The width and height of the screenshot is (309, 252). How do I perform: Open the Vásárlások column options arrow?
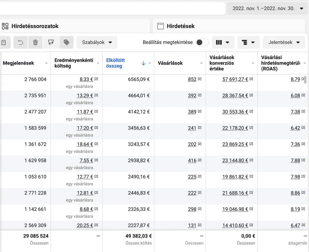point(201,63)
